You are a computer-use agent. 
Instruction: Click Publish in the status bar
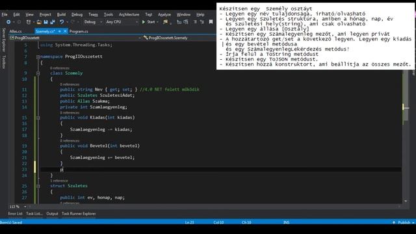(404, 222)
